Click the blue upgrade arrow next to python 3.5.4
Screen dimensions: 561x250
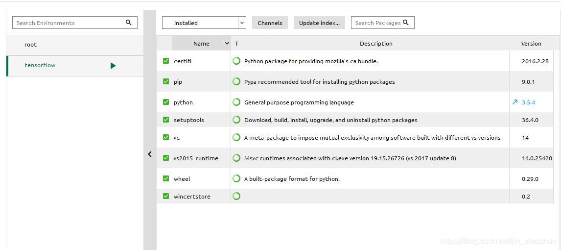click(x=515, y=102)
